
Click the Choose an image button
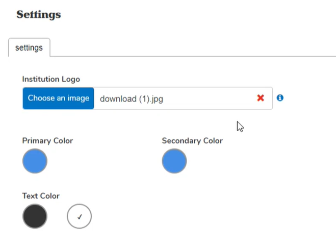(x=58, y=98)
